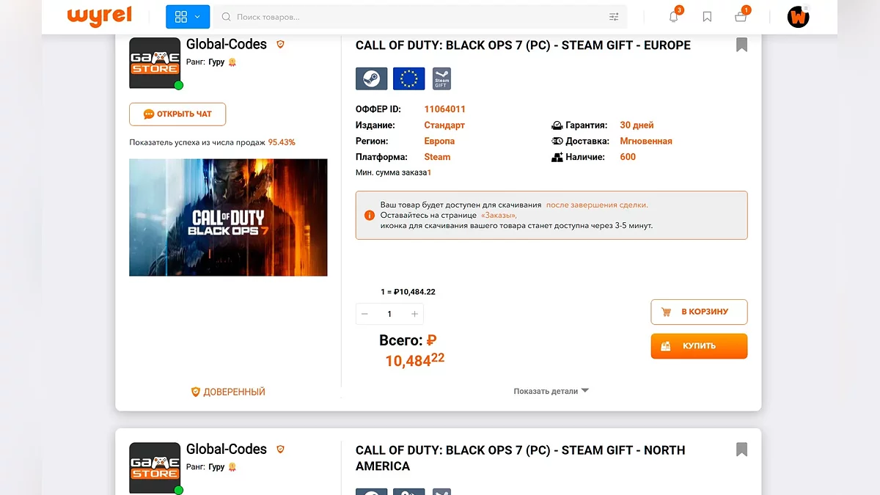
Task: Open the notifications bell
Action: (x=673, y=17)
